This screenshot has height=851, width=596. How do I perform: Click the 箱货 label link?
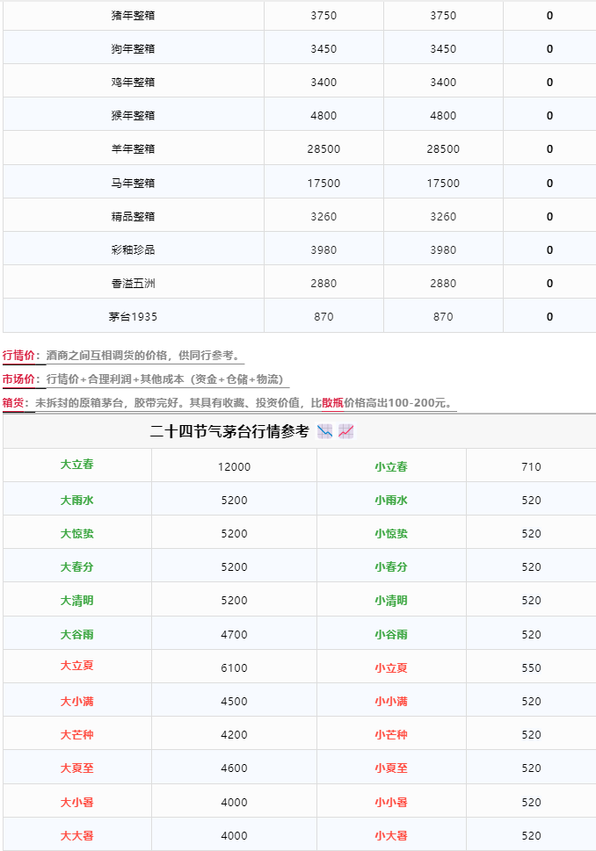coord(13,403)
